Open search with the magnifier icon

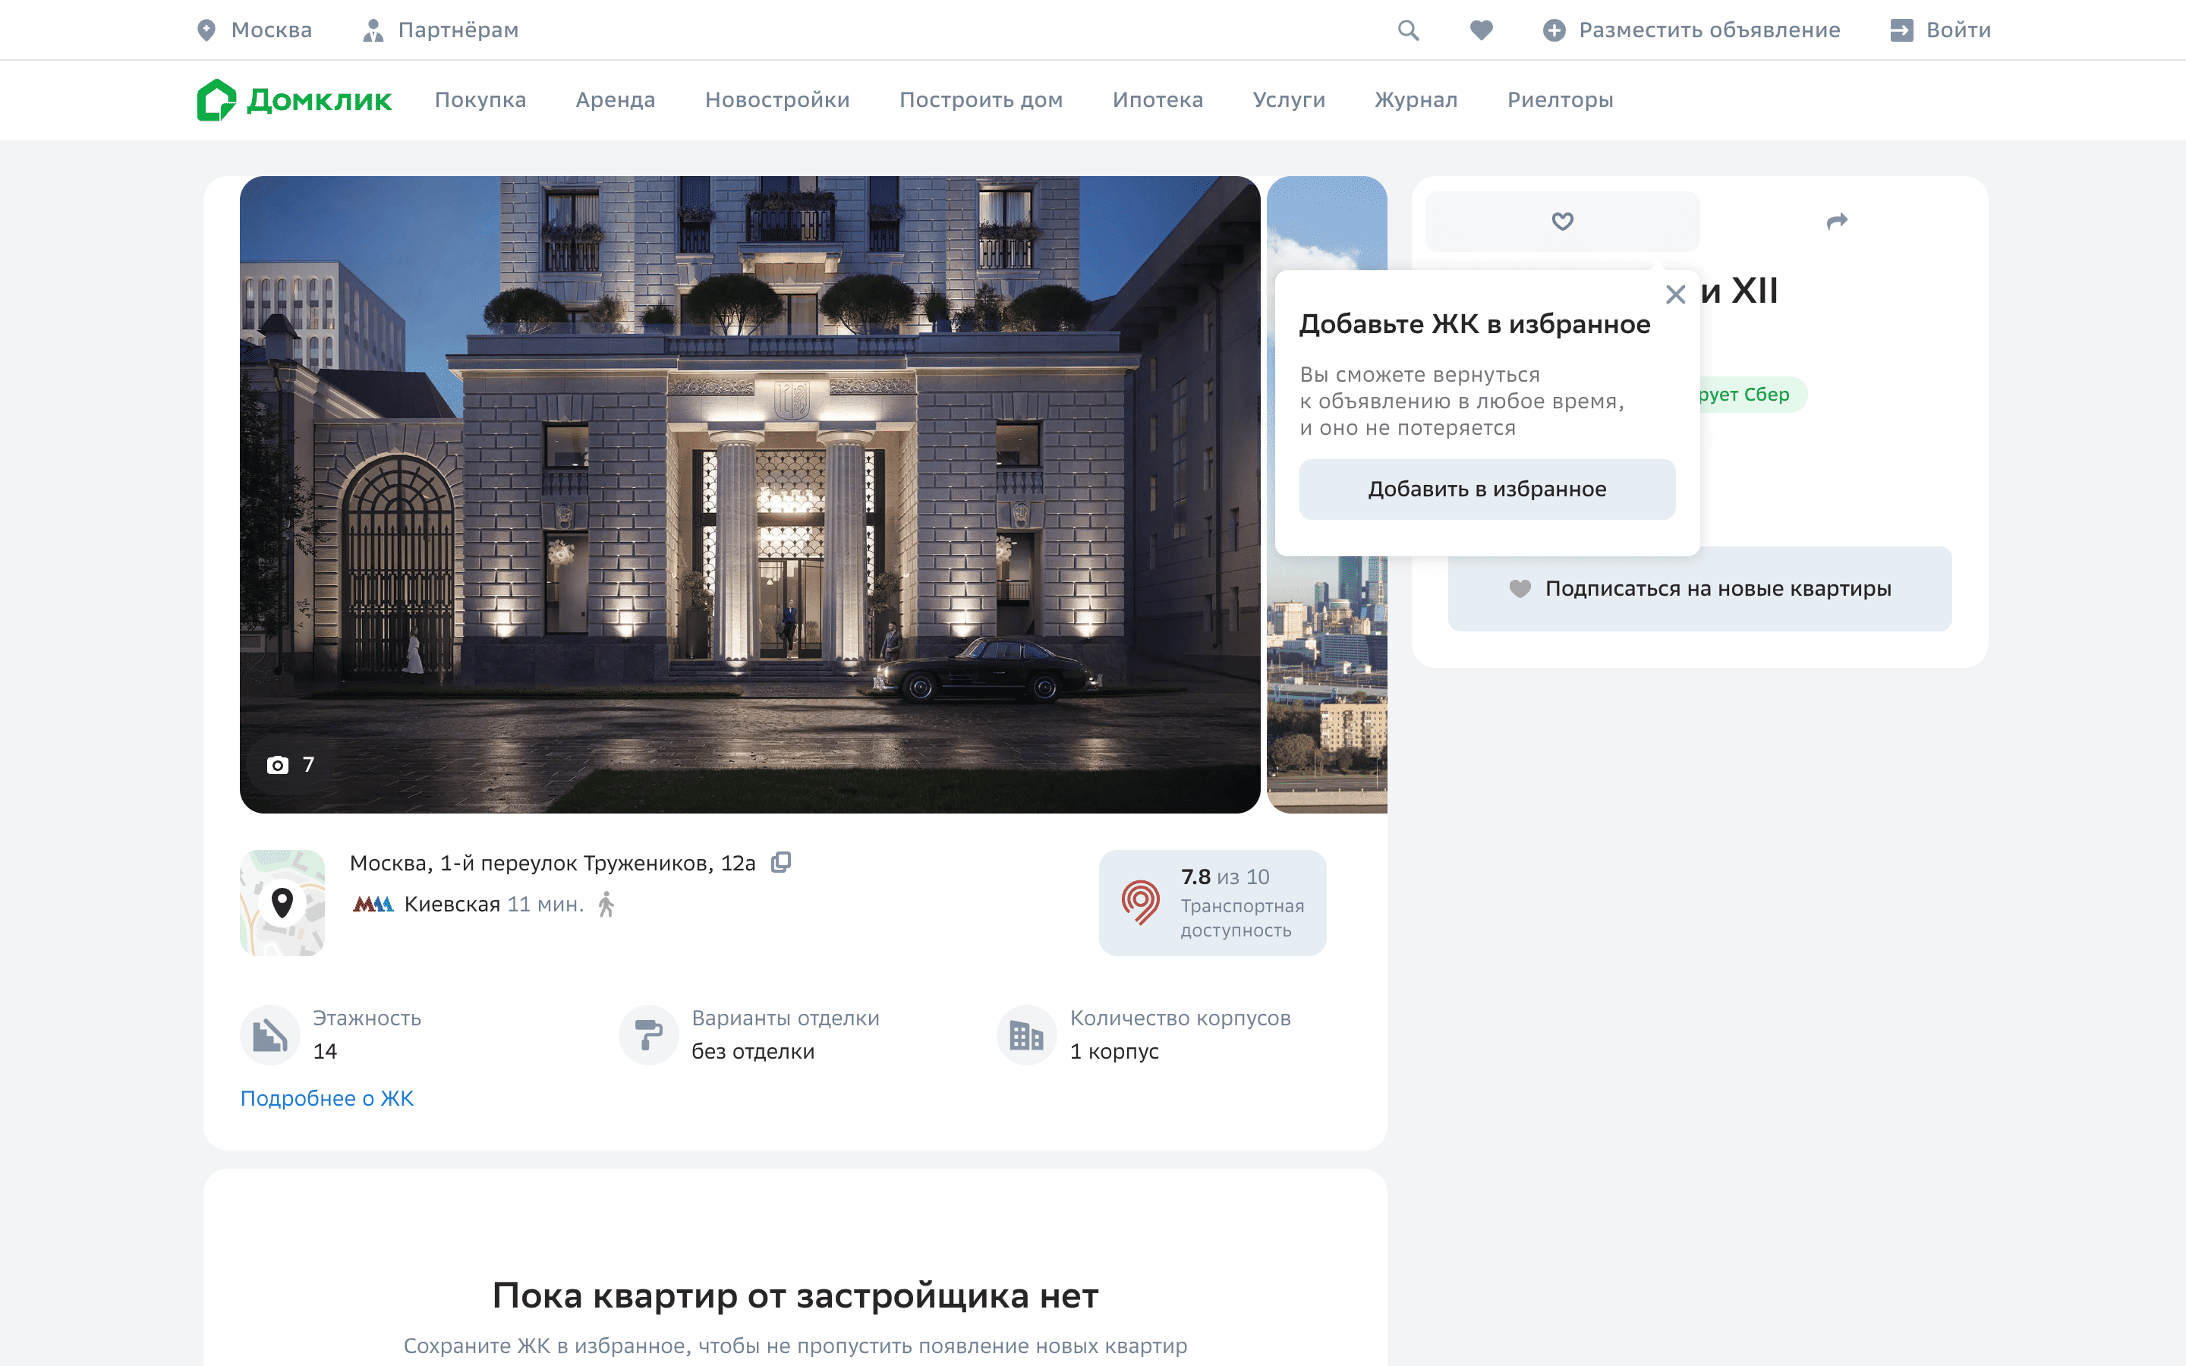[1408, 30]
